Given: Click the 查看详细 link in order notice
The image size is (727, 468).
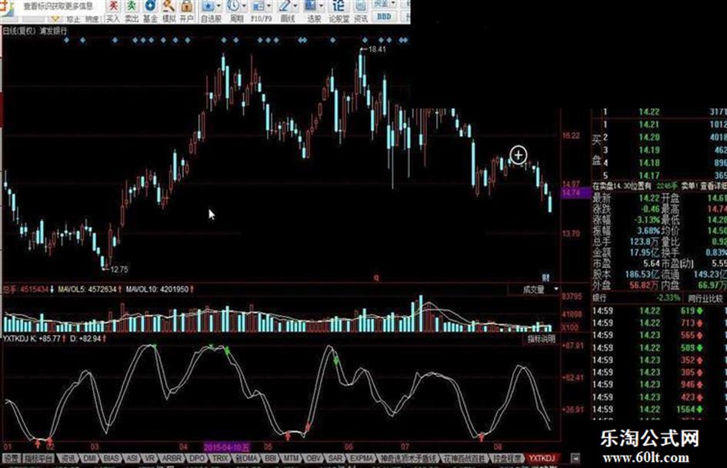Looking at the screenshot, I should pos(714,186).
